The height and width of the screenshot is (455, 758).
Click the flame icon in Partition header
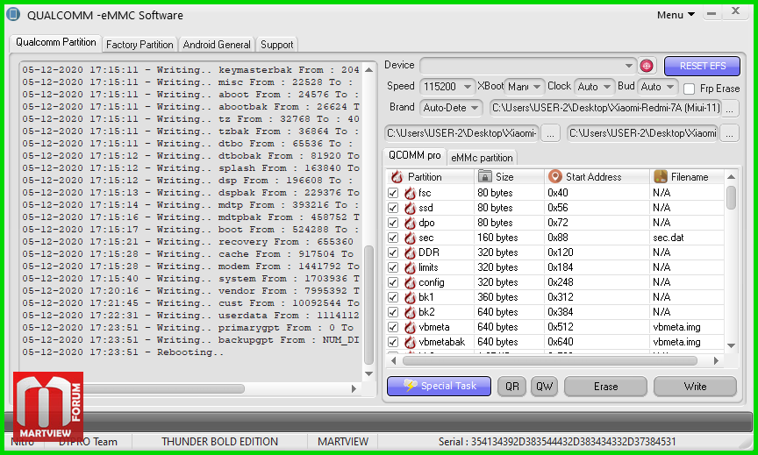pyautogui.click(x=397, y=177)
